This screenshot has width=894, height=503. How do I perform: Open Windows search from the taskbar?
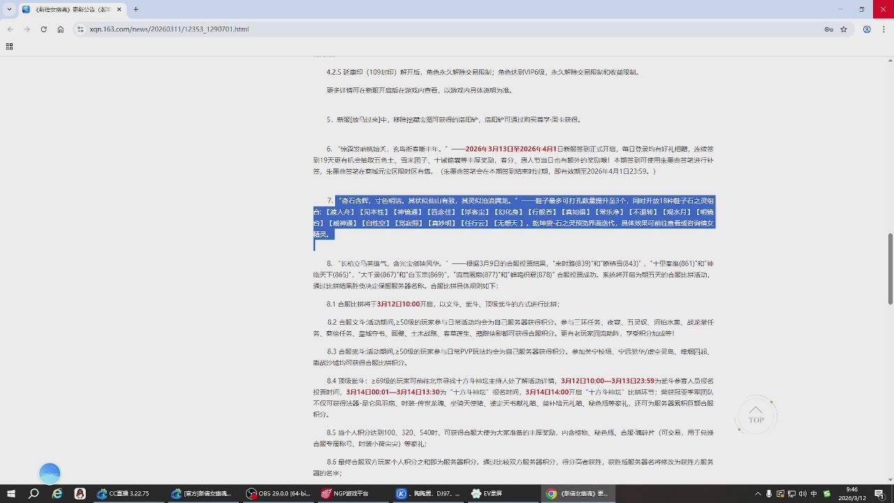34,494
